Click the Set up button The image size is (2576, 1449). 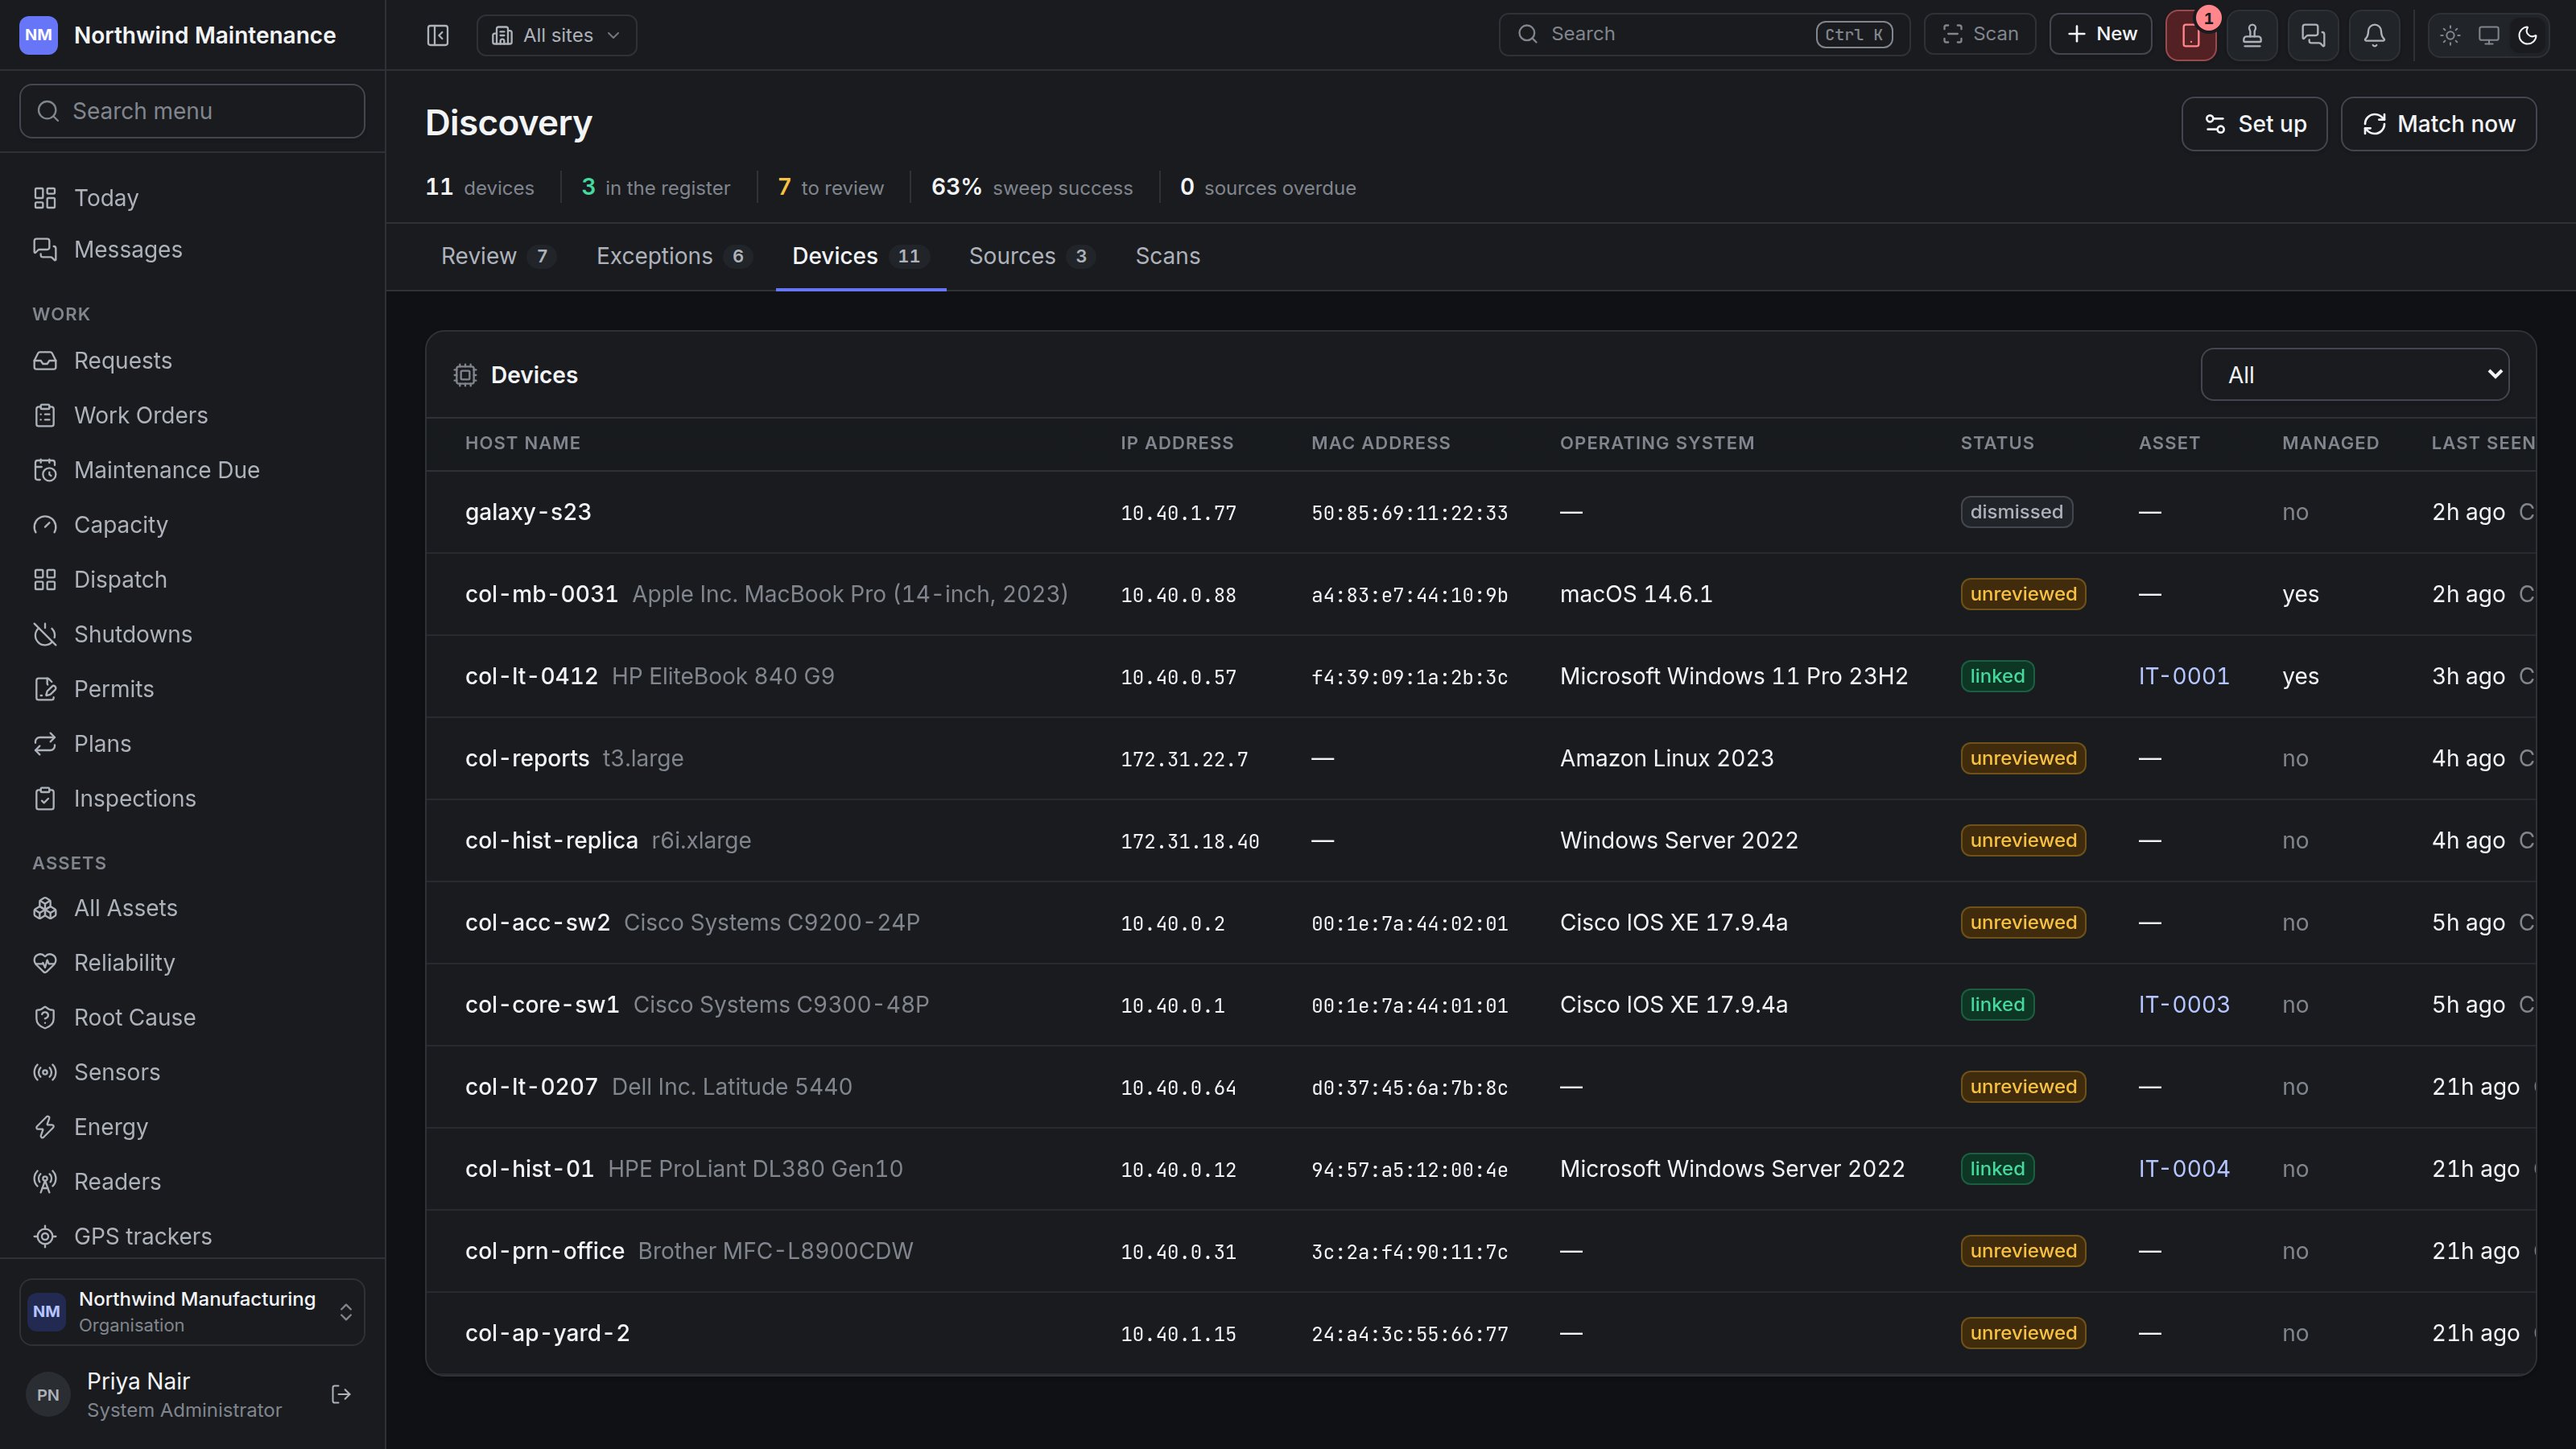coord(2254,124)
